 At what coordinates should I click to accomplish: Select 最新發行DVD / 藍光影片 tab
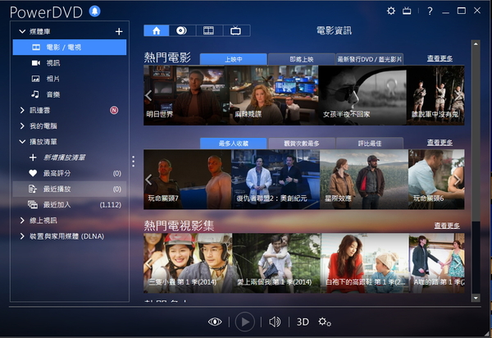tap(369, 59)
